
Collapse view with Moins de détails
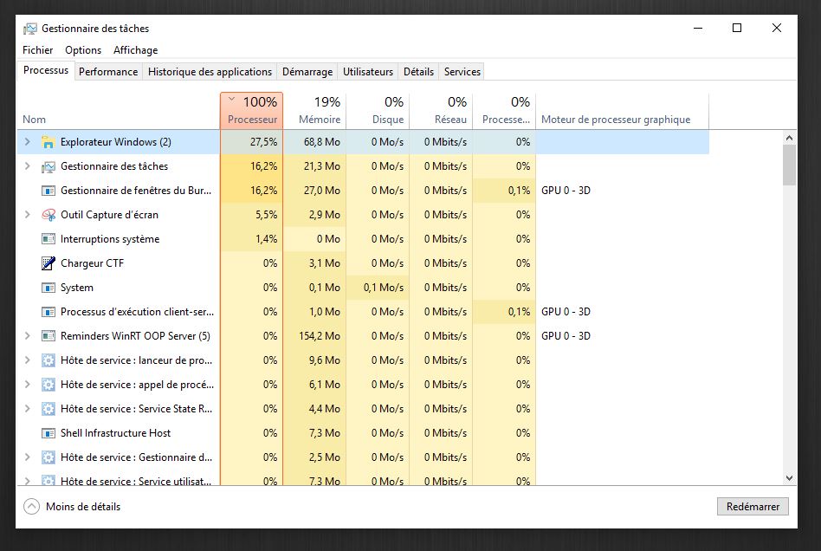coord(72,507)
